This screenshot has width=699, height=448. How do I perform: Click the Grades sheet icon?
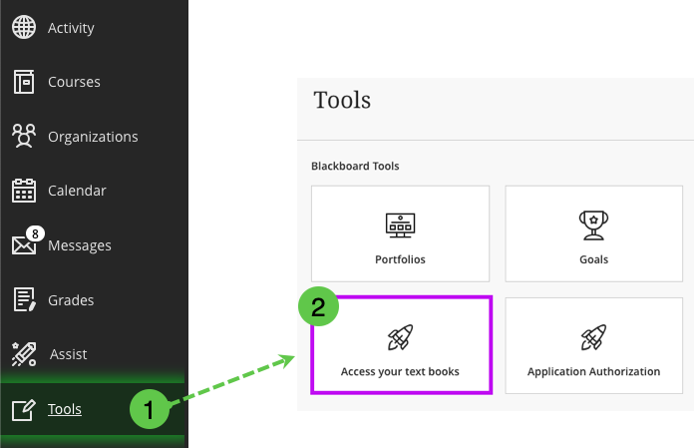click(x=24, y=299)
